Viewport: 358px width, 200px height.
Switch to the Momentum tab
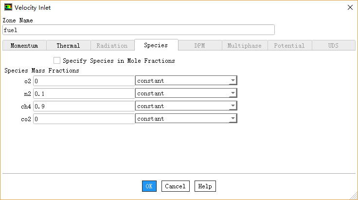click(x=24, y=46)
